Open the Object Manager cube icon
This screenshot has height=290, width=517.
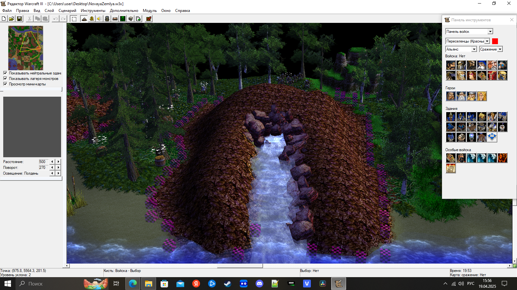pyautogui.click(x=131, y=19)
